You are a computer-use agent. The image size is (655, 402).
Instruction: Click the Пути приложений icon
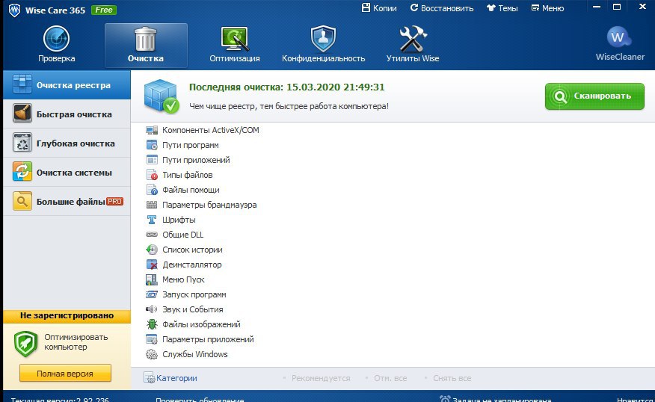(152, 160)
